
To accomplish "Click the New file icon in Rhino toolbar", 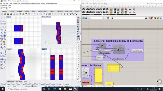I will (2, 14).
